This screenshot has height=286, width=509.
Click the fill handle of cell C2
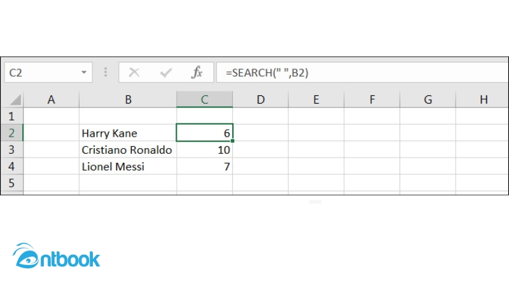click(x=232, y=140)
